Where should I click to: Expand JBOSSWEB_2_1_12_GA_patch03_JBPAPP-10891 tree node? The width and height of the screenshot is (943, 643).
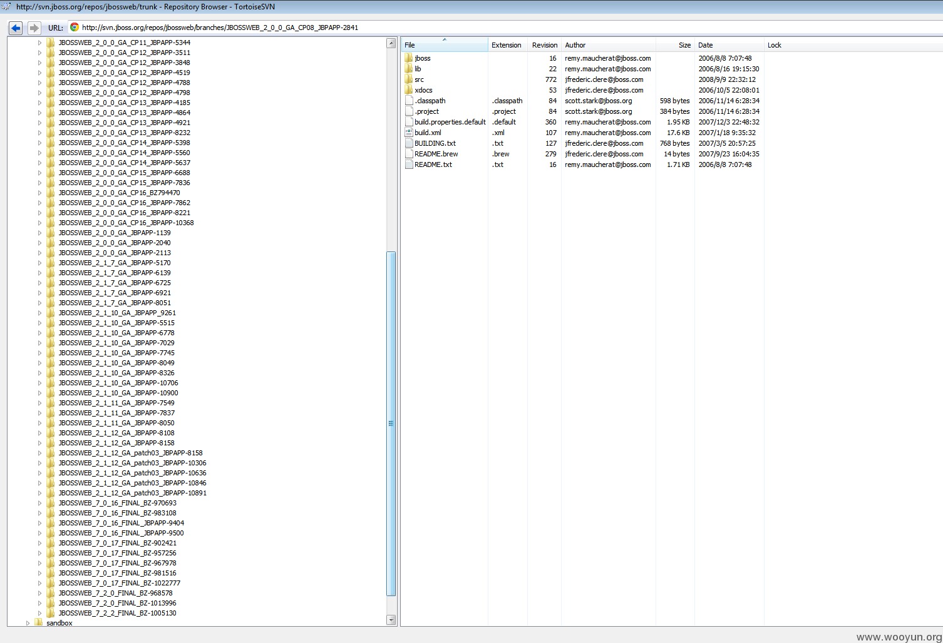(39, 493)
